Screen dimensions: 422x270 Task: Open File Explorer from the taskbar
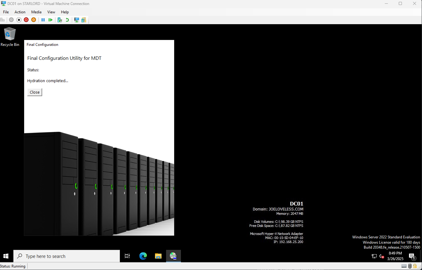tap(158, 256)
